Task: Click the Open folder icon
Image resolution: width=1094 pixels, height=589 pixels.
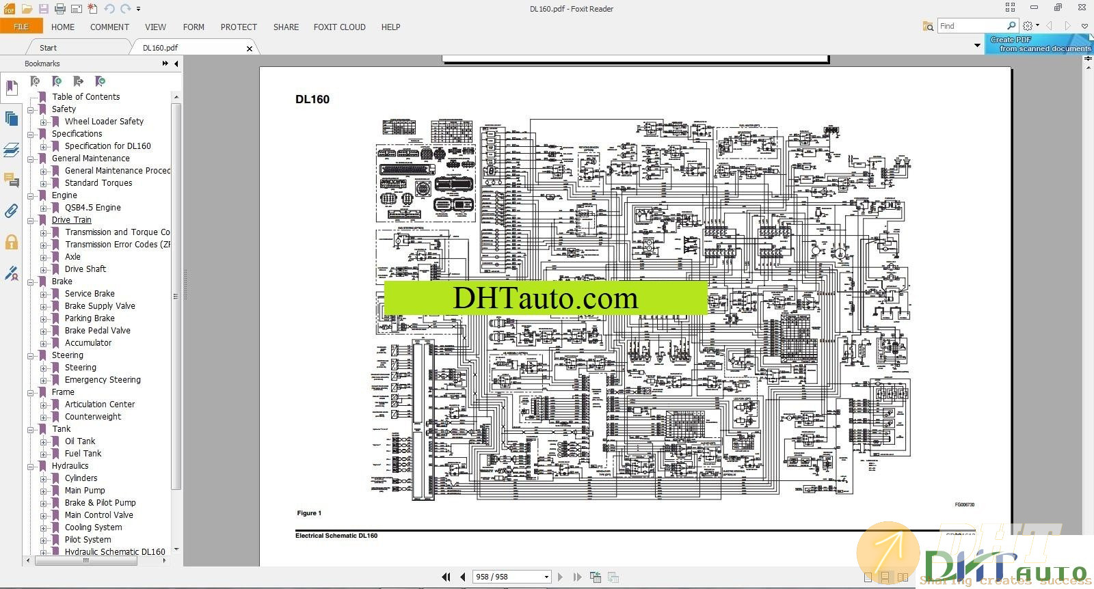Action: tap(27, 9)
